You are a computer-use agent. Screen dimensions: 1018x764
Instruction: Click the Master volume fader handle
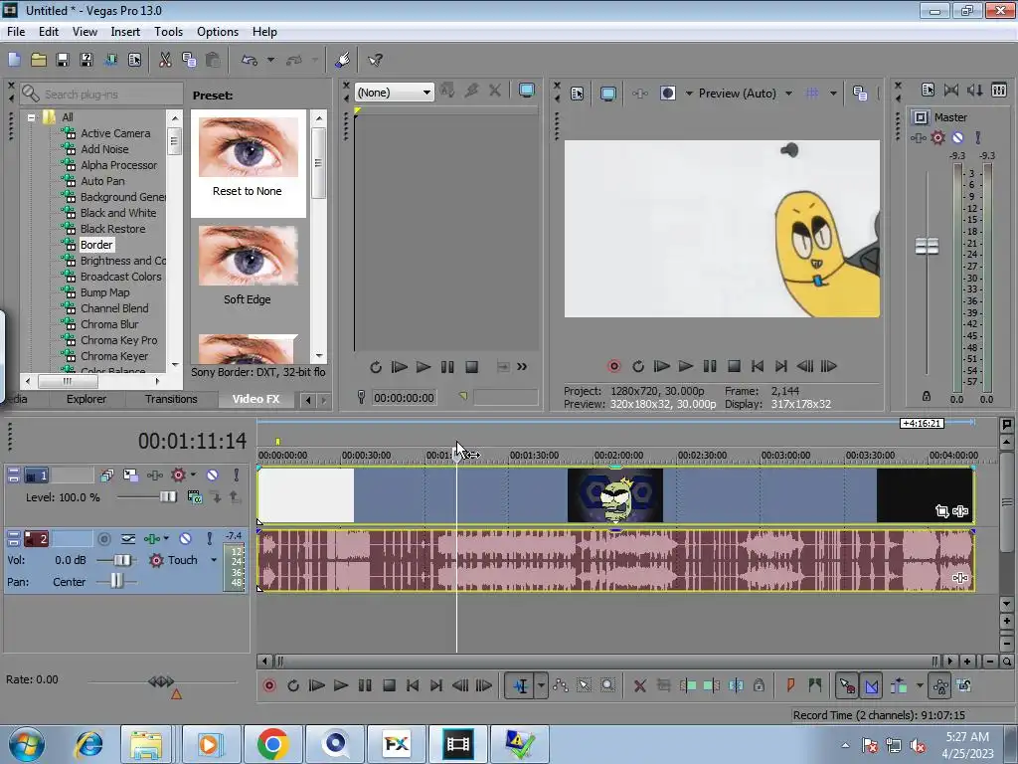928,247
